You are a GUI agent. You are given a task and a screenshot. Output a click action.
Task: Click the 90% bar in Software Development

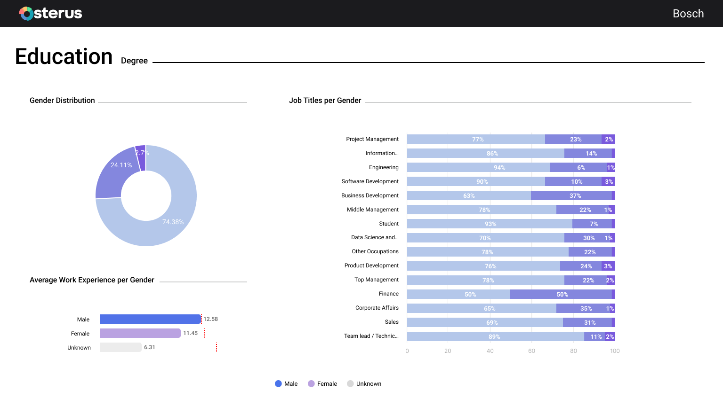(476, 181)
